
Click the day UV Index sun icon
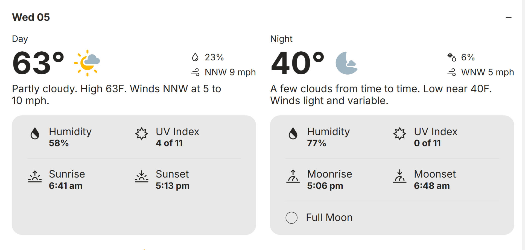(142, 134)
